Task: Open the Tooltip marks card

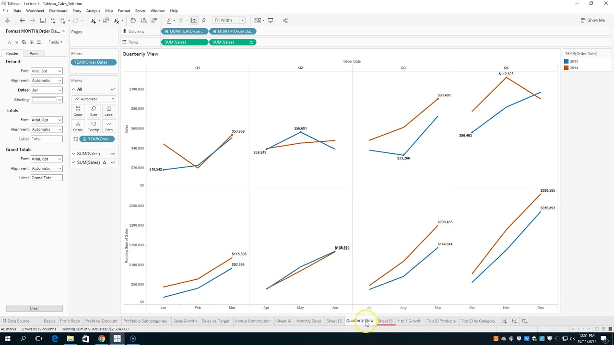Action: 94,126
